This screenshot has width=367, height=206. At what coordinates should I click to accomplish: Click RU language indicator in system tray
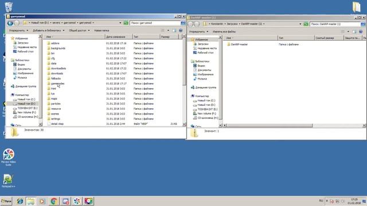click(321, 201)
